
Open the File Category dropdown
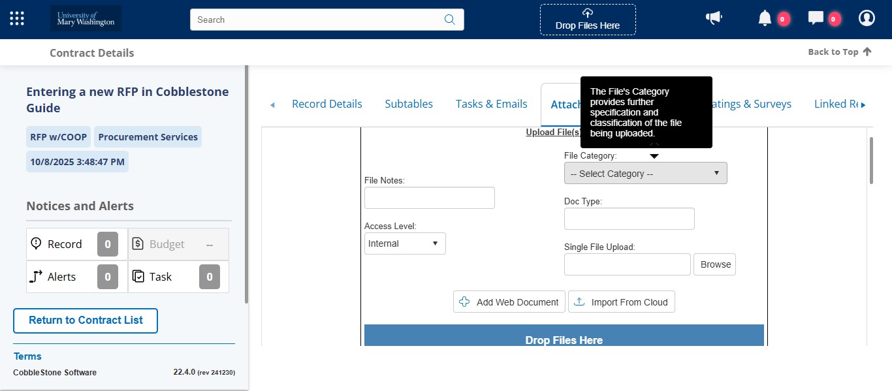click(x=645, y=173)
